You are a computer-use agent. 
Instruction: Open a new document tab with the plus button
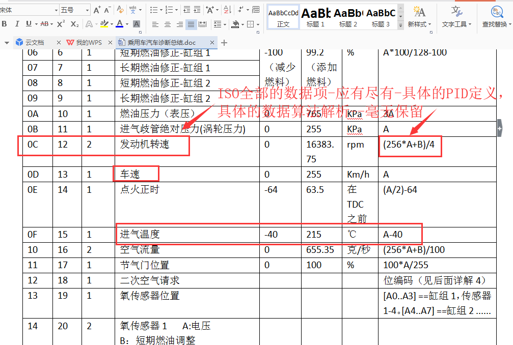pos(224,42)
